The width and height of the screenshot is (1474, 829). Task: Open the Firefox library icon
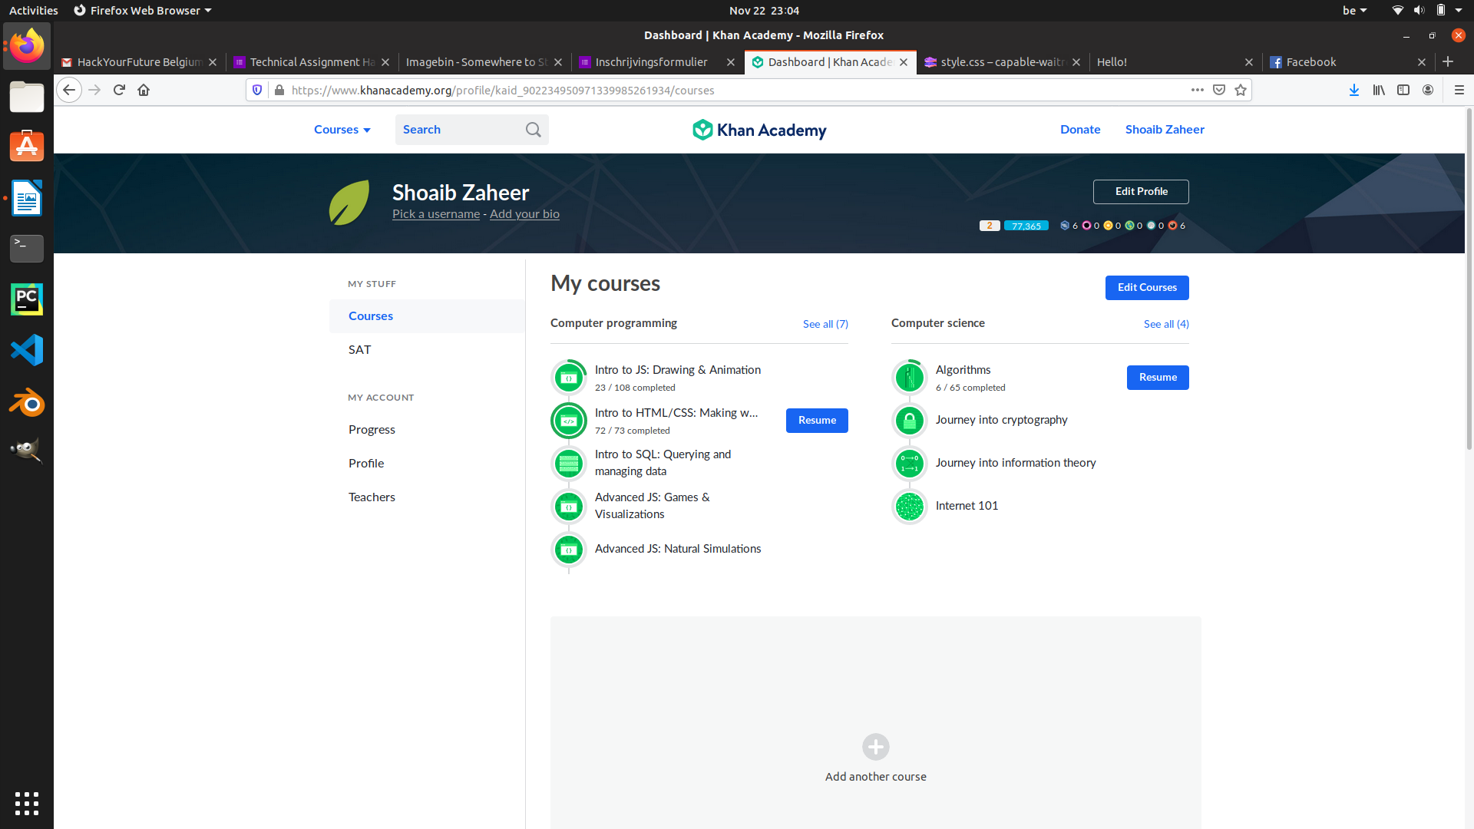point(1379,90)
